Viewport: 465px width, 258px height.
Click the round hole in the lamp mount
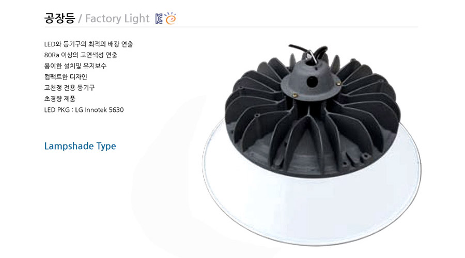[x=312, y=82]
